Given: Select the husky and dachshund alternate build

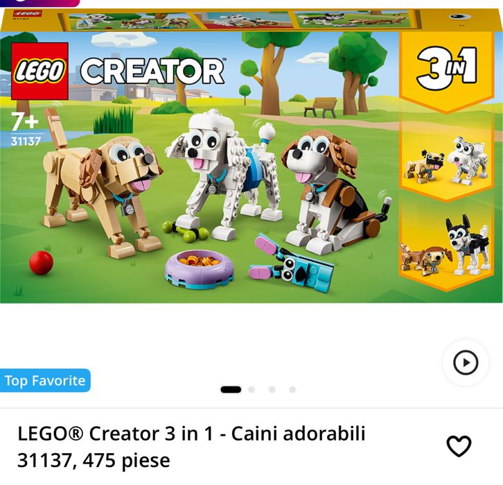Looking at the screenshot, I should [445, 246].
